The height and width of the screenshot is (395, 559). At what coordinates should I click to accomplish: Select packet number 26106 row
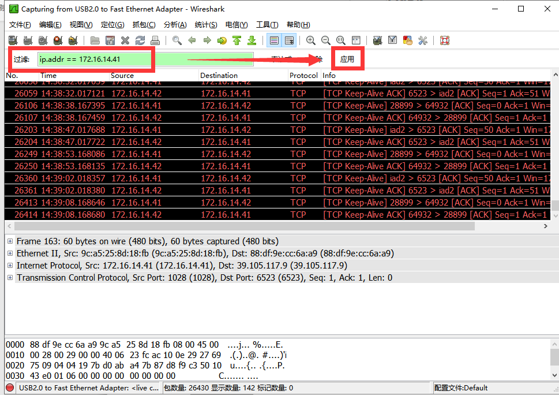coord(277,106)
